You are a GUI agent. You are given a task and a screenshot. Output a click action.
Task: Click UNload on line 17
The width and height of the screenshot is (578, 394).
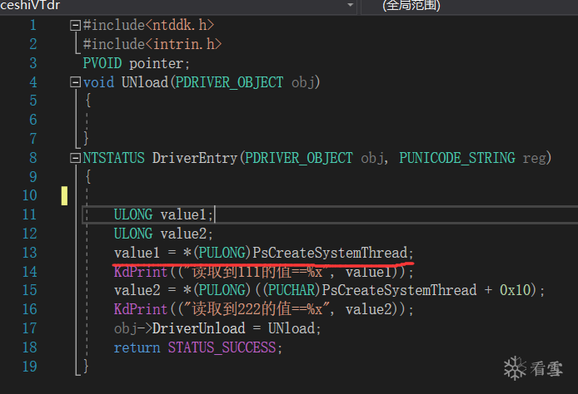(x=291, y=328)
